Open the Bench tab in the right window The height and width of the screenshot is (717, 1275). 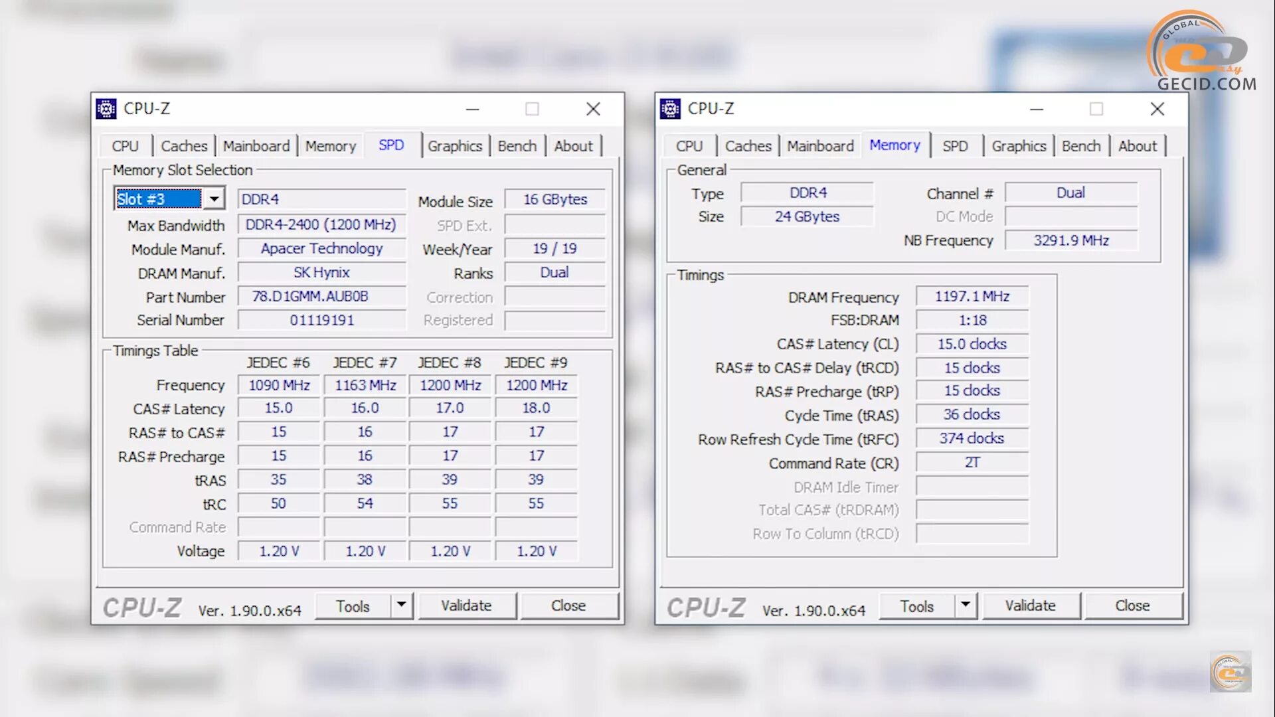pos(1080,146)
